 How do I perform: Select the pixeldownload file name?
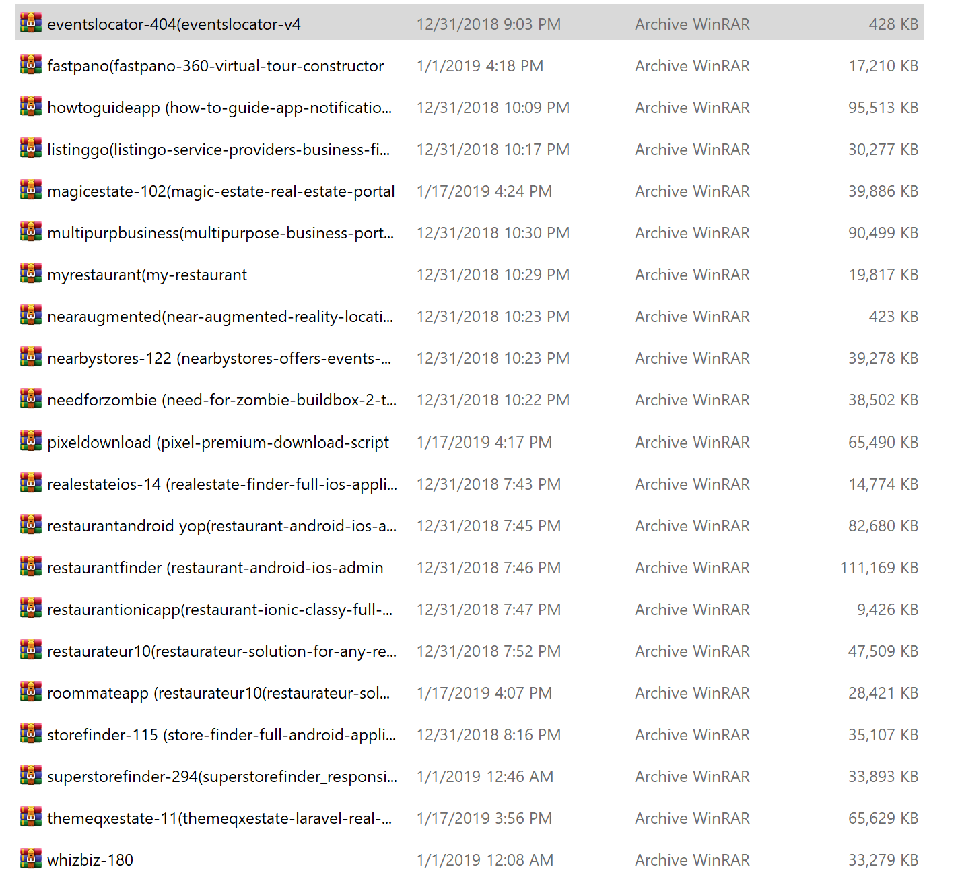[x=218, y=442]
